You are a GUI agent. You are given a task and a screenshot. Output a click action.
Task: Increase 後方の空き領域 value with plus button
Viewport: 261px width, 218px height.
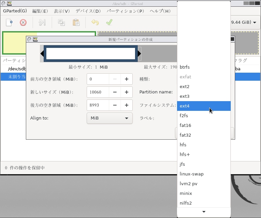pyautogui.click(x=127, y=105)
